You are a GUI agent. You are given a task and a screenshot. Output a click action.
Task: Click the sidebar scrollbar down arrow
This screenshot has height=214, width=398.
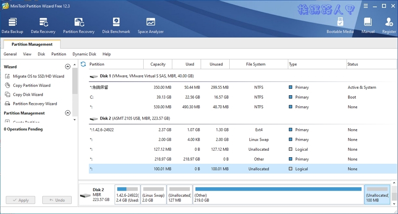[74, 120]
